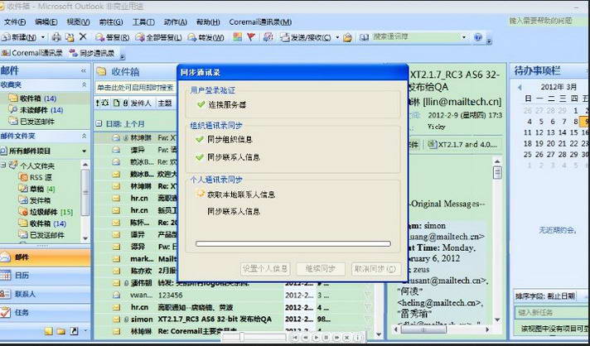
Task: Sort by the attachment paperclip column header
Action: [125, 103]
